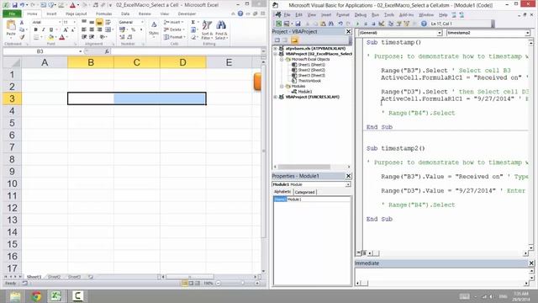Select Sheet1 (Sheet1) in project tree
Viewport: 538px width, 303px height.
(x=311, y=65)
